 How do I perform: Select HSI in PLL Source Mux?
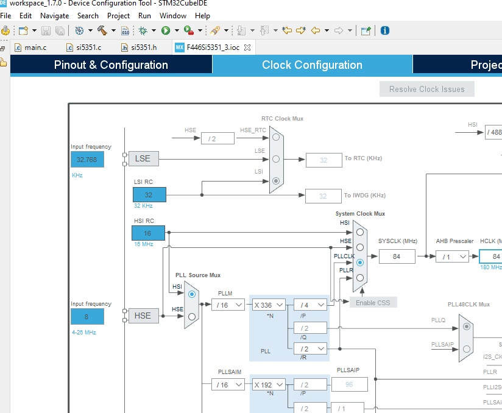[192, 294]
